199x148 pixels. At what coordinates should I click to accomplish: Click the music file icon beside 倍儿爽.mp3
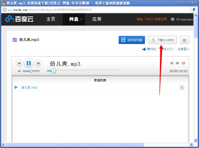[15, 40]
